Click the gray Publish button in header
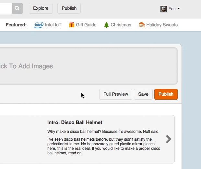 click(x=69, y=8)
